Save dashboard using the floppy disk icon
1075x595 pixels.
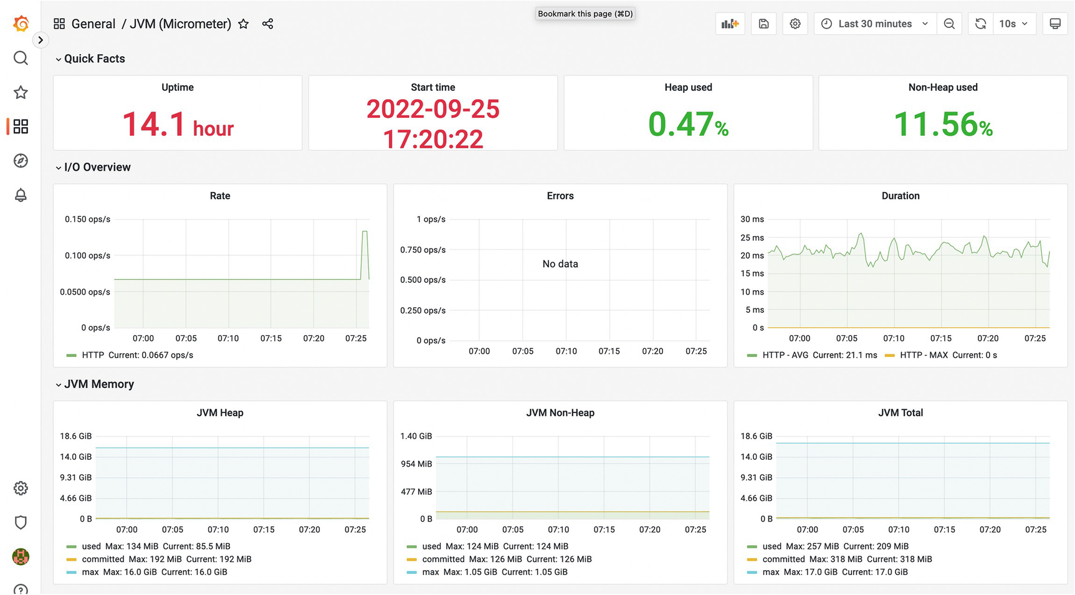763,24
